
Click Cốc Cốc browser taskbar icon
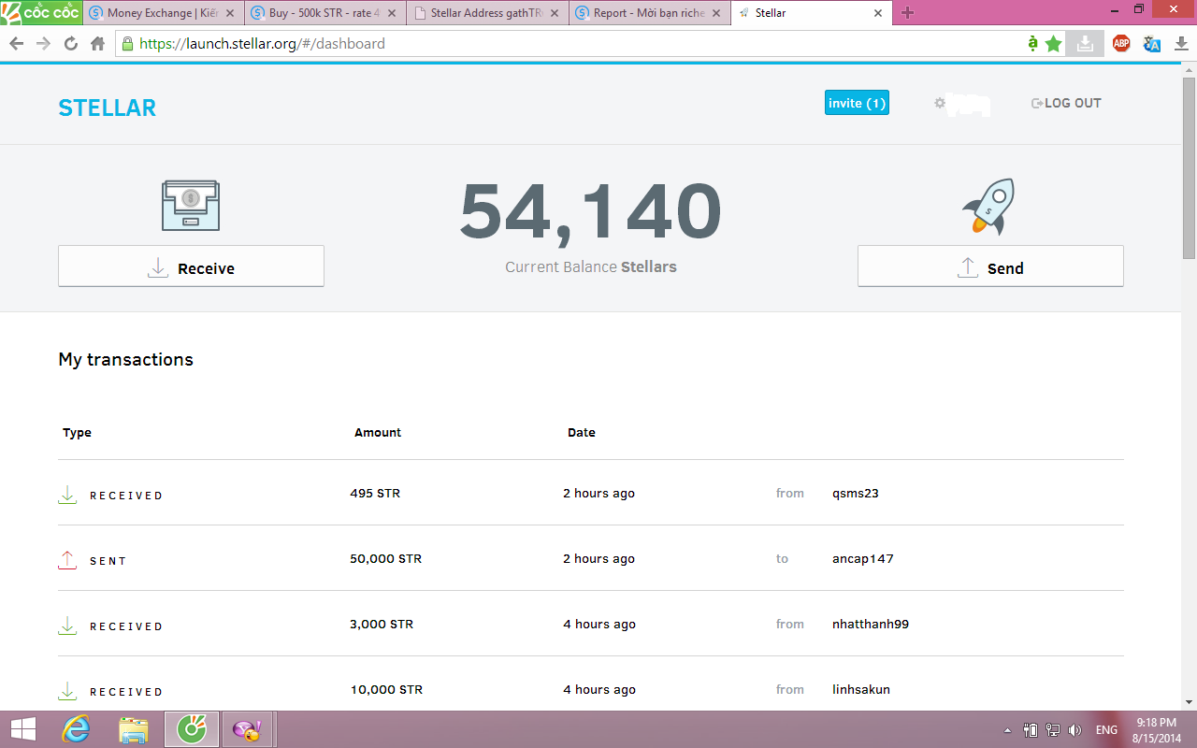point(192,729)
